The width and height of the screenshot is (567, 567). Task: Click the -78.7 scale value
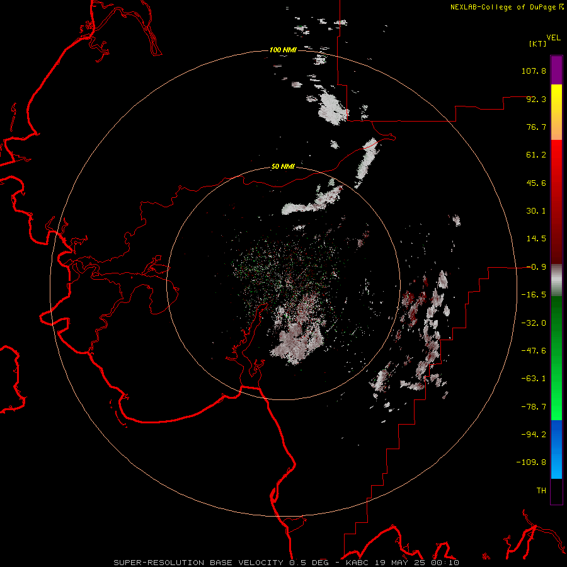tap(534, 407)
